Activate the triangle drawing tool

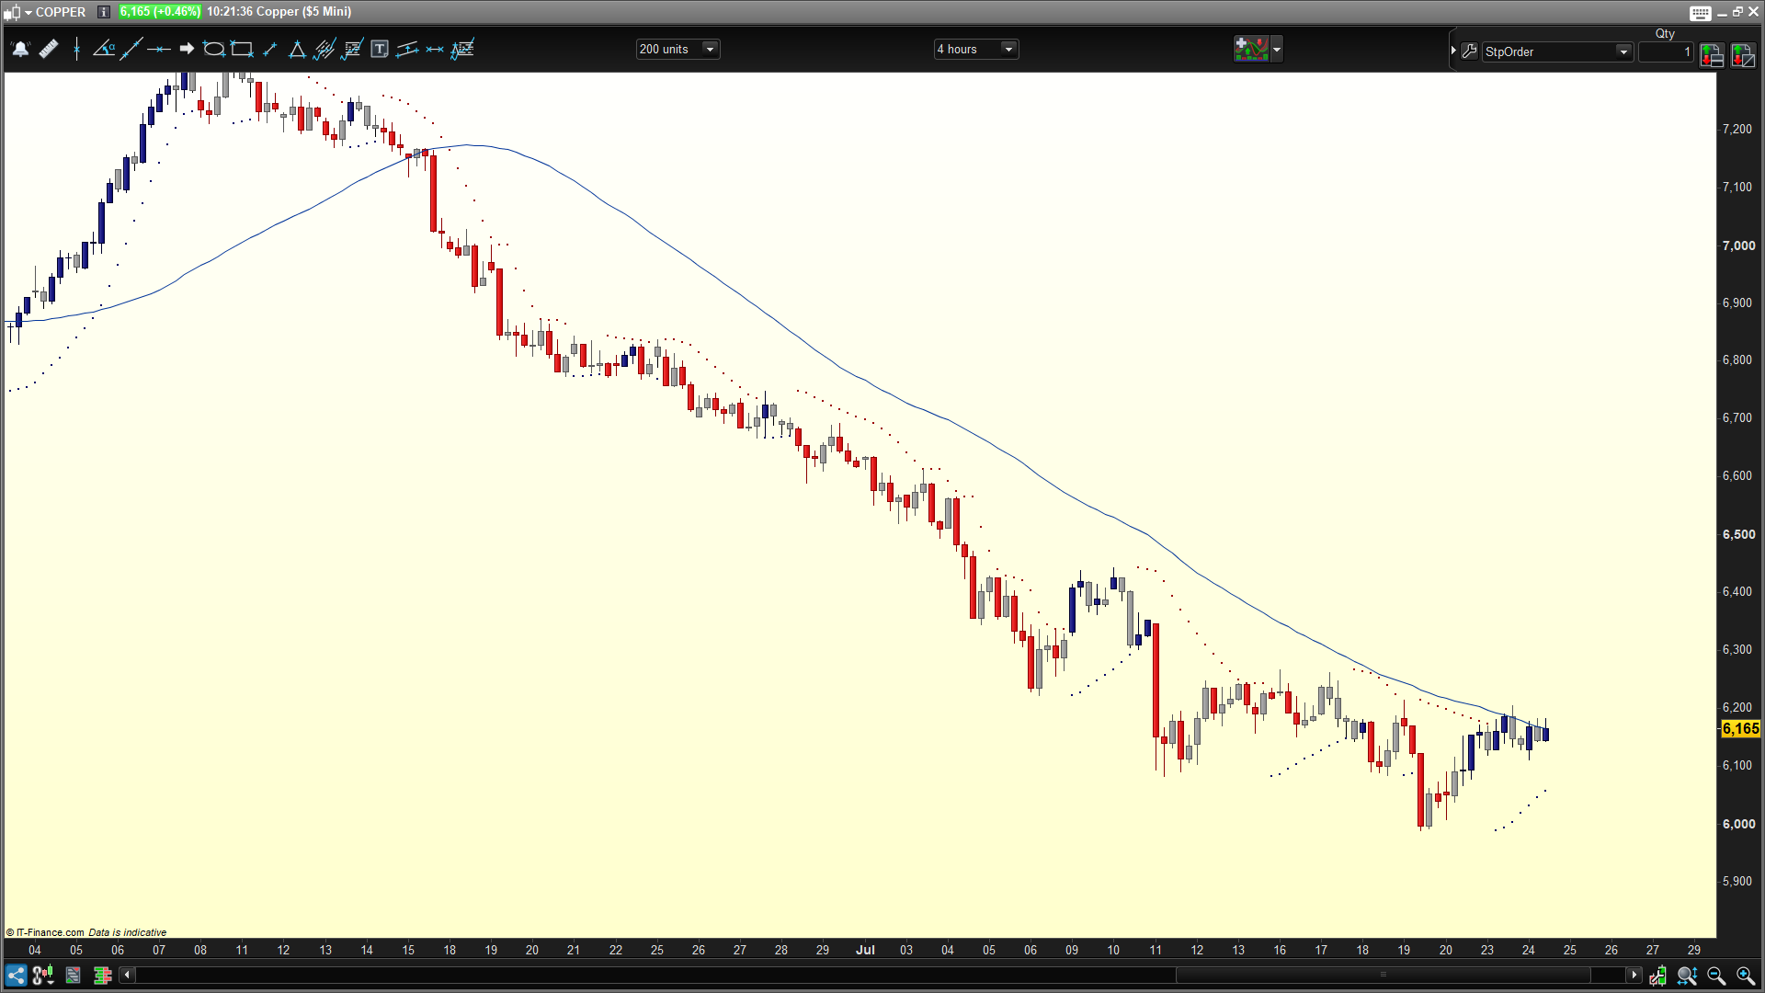pyautogui.click(x=297, y=50)
